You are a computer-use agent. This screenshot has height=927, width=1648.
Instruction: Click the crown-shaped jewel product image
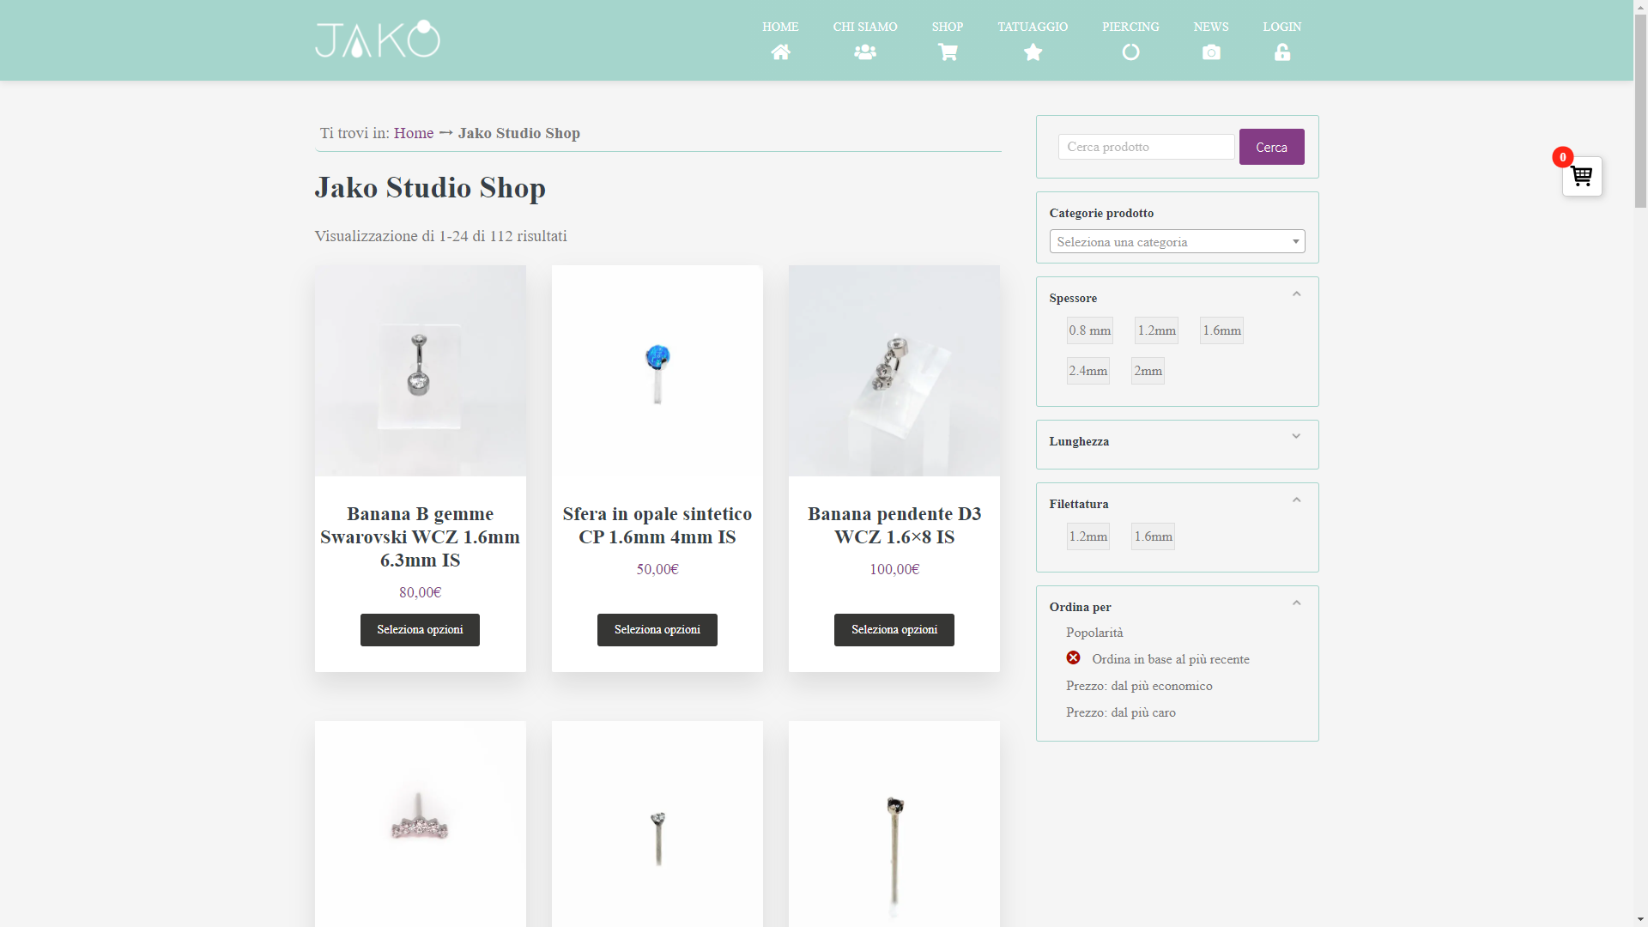click(x=420, y=824)
